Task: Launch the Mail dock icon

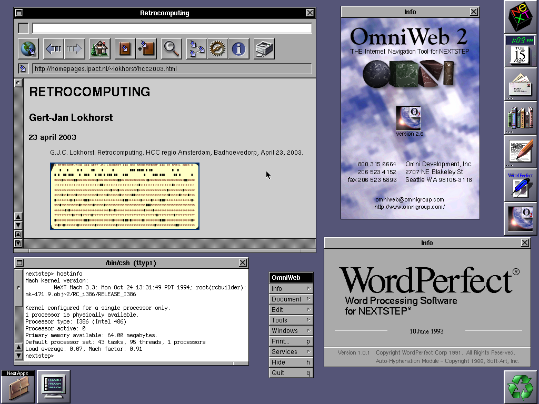Action: [521, 84]
